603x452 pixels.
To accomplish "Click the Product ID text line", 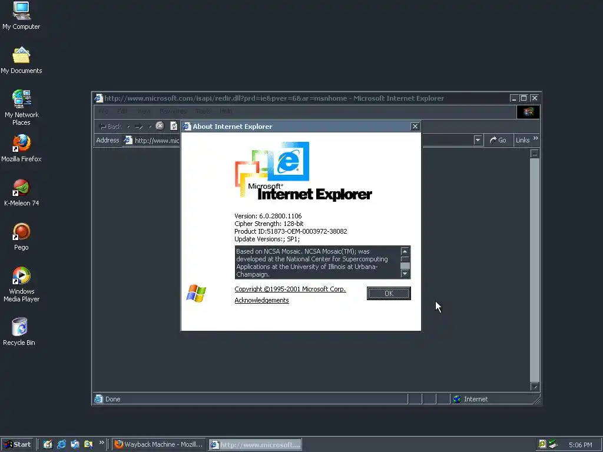I will pos(291,231).
